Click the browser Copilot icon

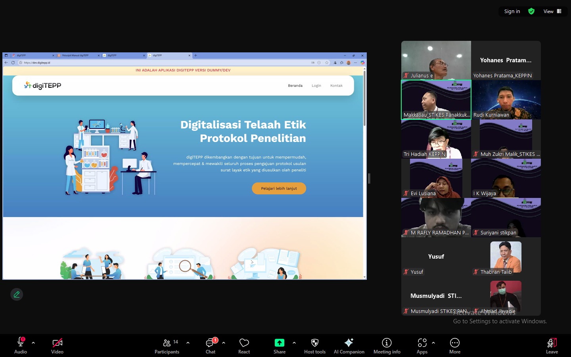click(362, 63)
